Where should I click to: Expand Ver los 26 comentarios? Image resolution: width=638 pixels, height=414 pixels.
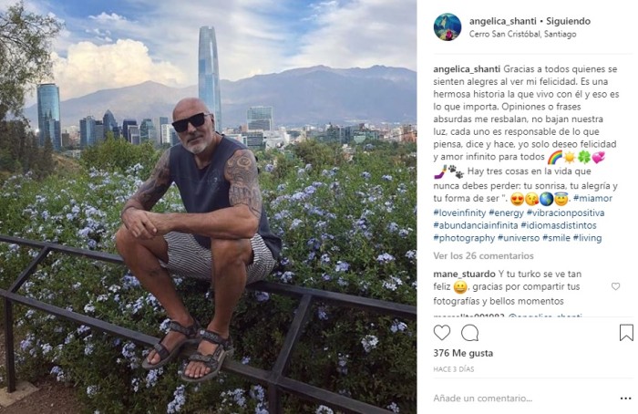coord(483,255)
